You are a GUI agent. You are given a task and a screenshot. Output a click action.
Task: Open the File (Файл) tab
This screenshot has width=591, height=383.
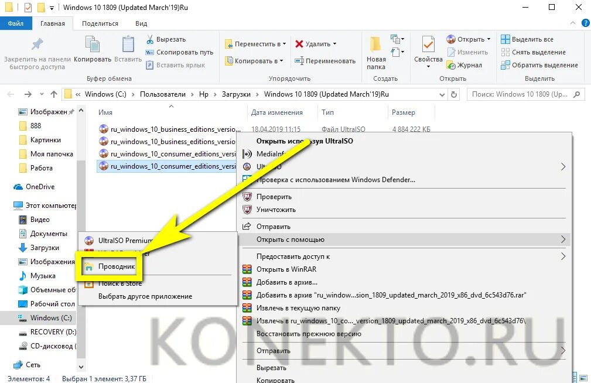pyautogui.click(x=15, y=23)
